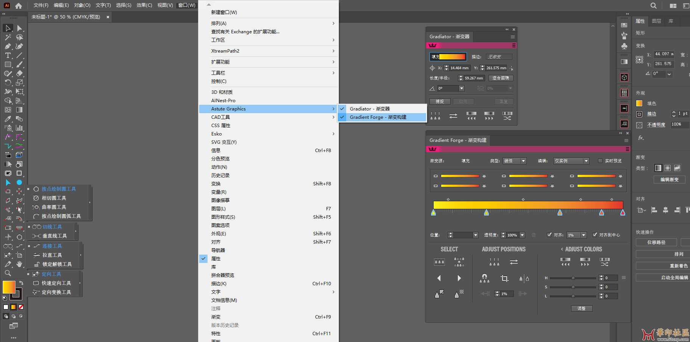Choose 图层(L) from the Window menu
Screen dimensions: 690x342
tap(269, 209)
